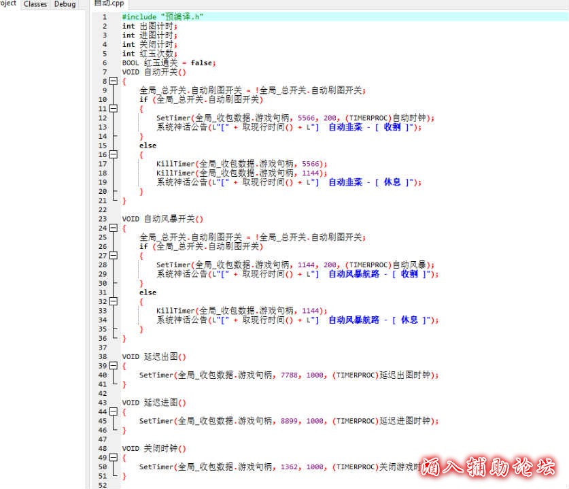Click the else keyword on line 31
This screenshot has width=569, height=489.
148,292
